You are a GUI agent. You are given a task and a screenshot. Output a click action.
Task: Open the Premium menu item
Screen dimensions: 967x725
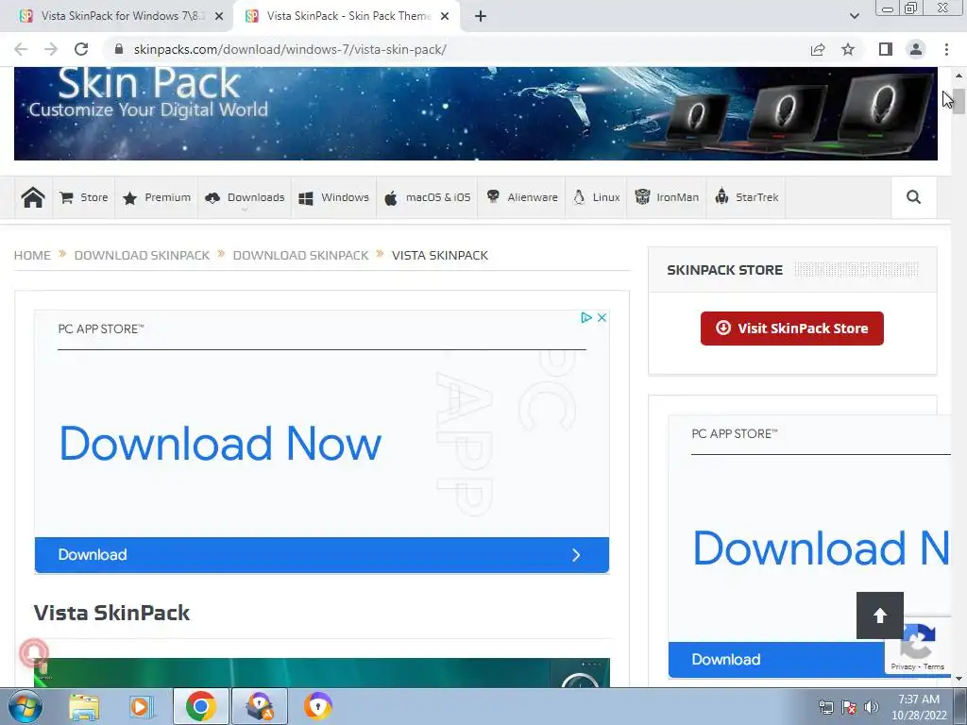pyautogui.click(x=157, y=197)
